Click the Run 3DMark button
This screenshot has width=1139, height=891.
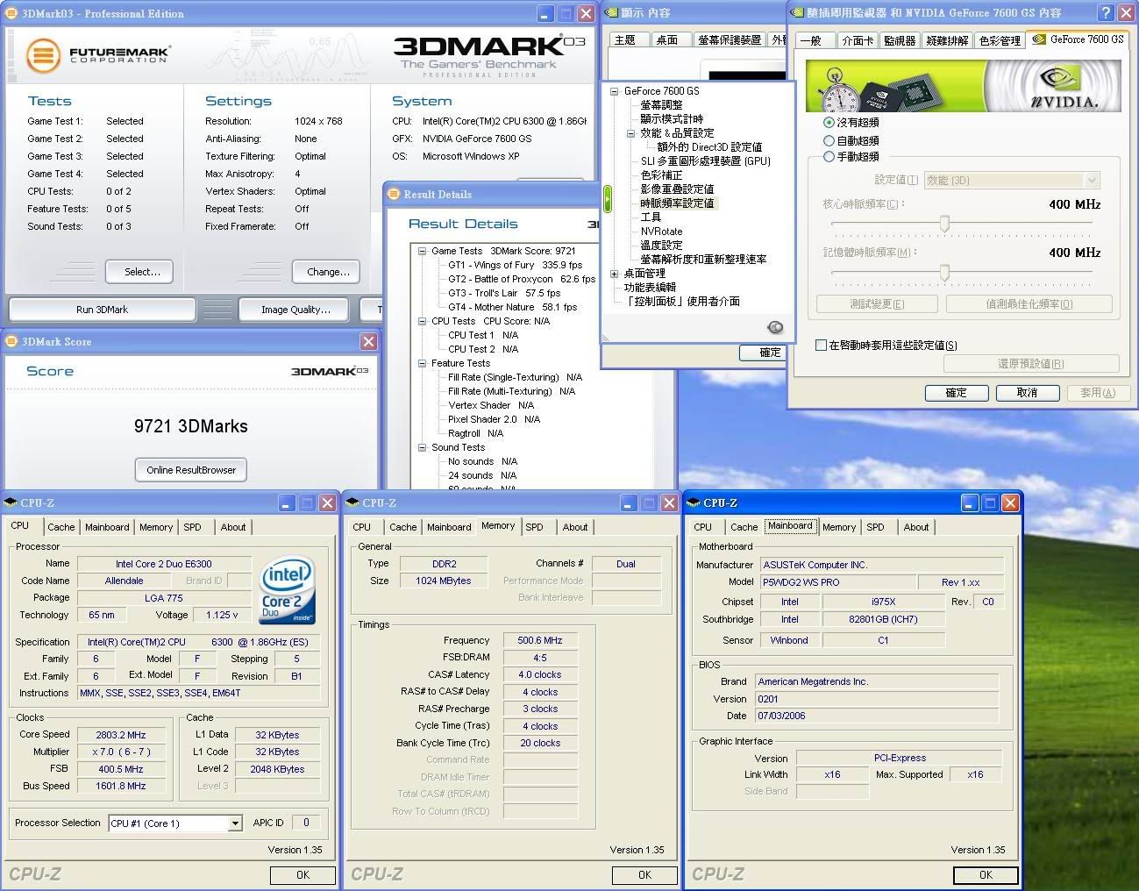(102, 310)
